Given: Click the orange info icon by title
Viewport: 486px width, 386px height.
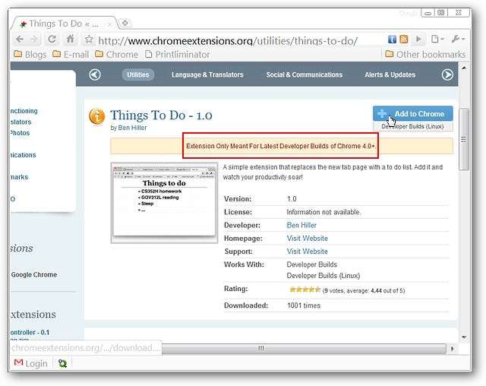Looking at the screenshot, I should 96,116.
